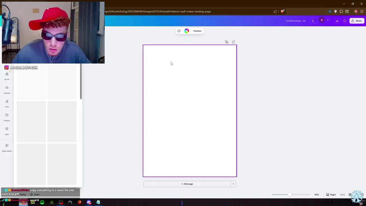The width and height of the screenshot is (366, 206).
Task: Open the notepad app in taskbar
Action: (98, 203)
